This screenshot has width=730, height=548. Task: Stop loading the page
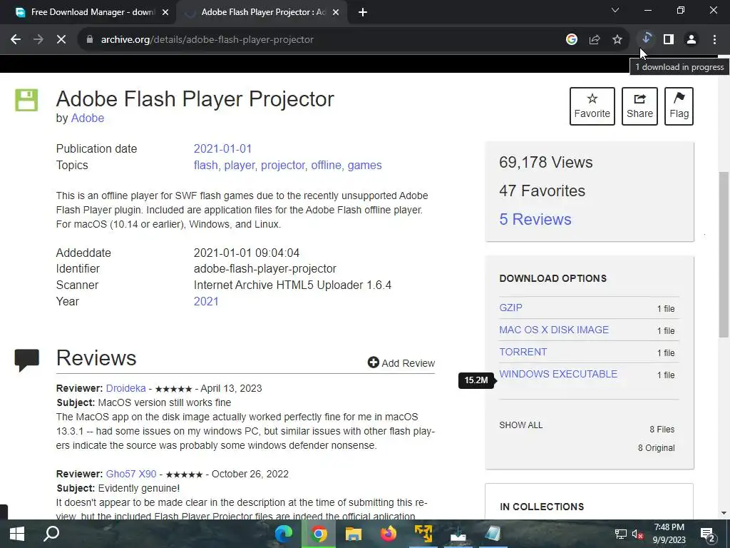[61, 40]
